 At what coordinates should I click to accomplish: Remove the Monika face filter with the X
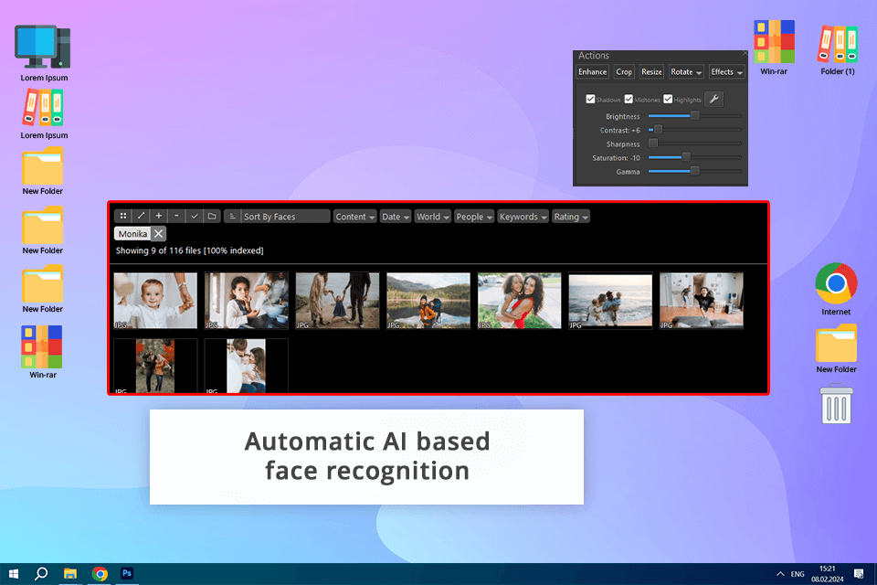point(158,233)
